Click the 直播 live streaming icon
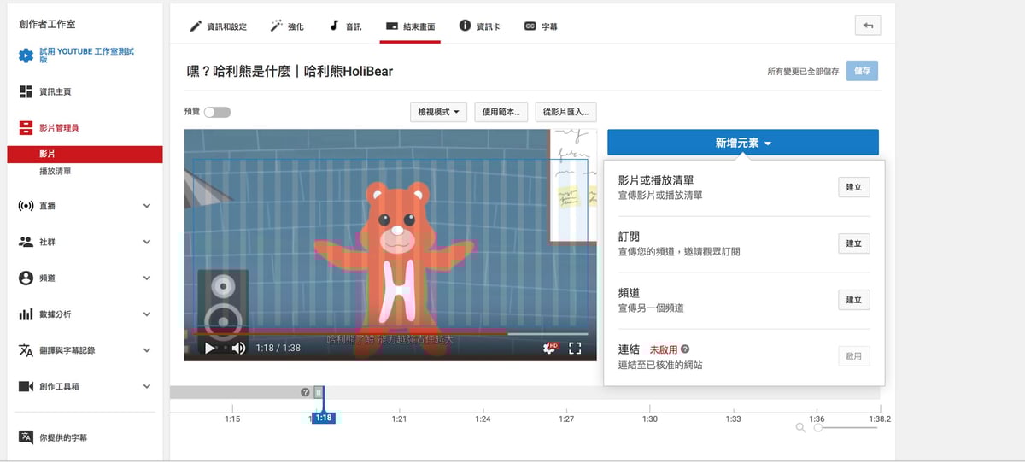Screen dimensions: 1025x463 coord(26,206)
